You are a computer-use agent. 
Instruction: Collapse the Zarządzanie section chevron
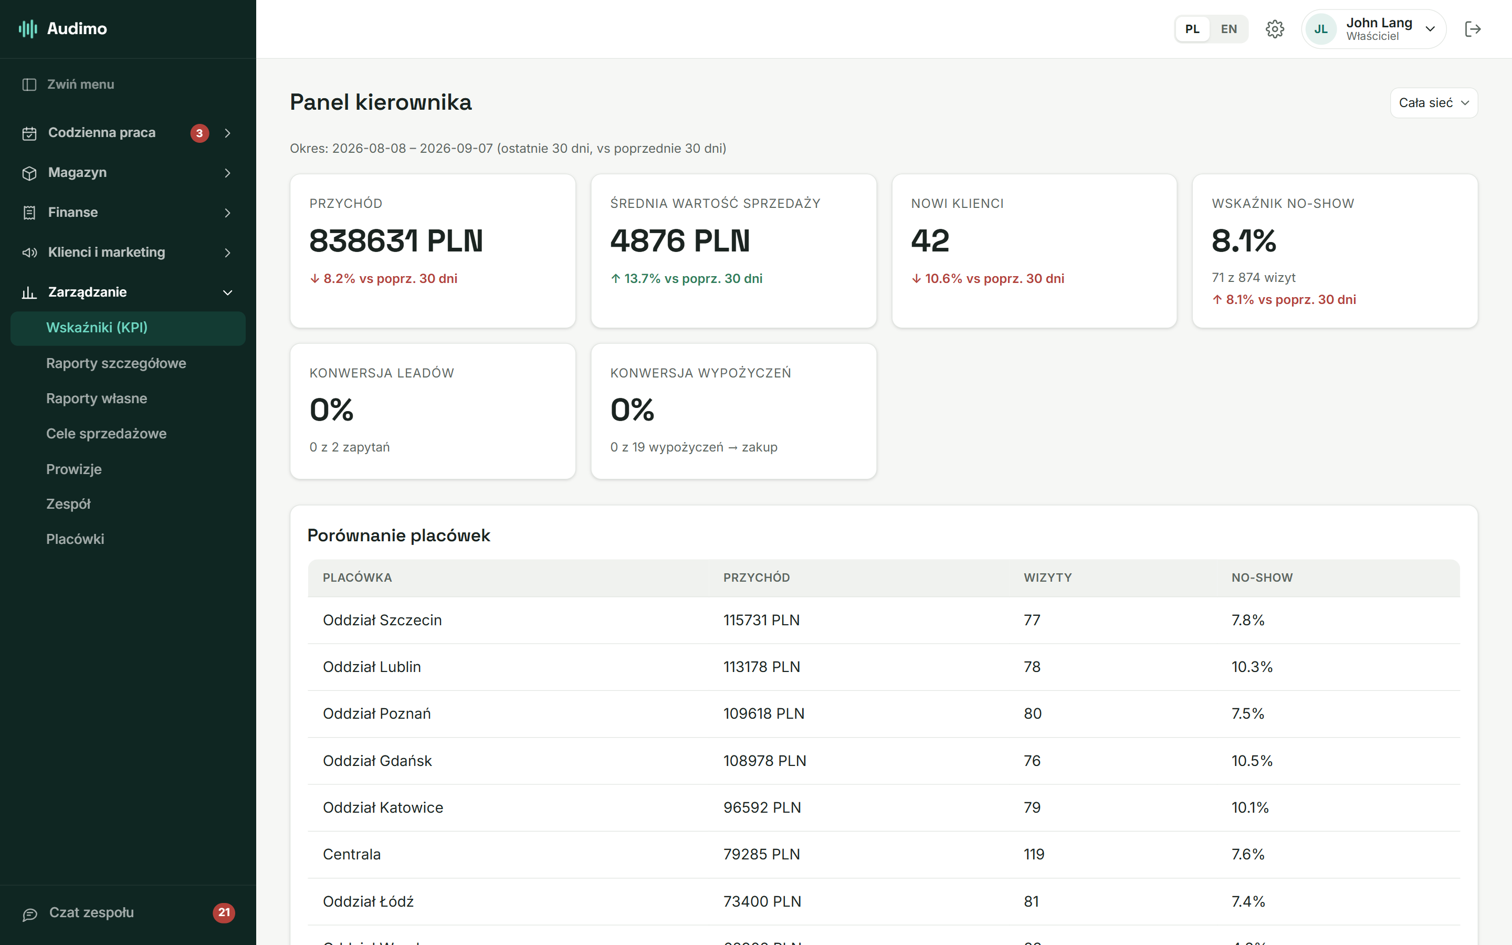coord(227,292)
